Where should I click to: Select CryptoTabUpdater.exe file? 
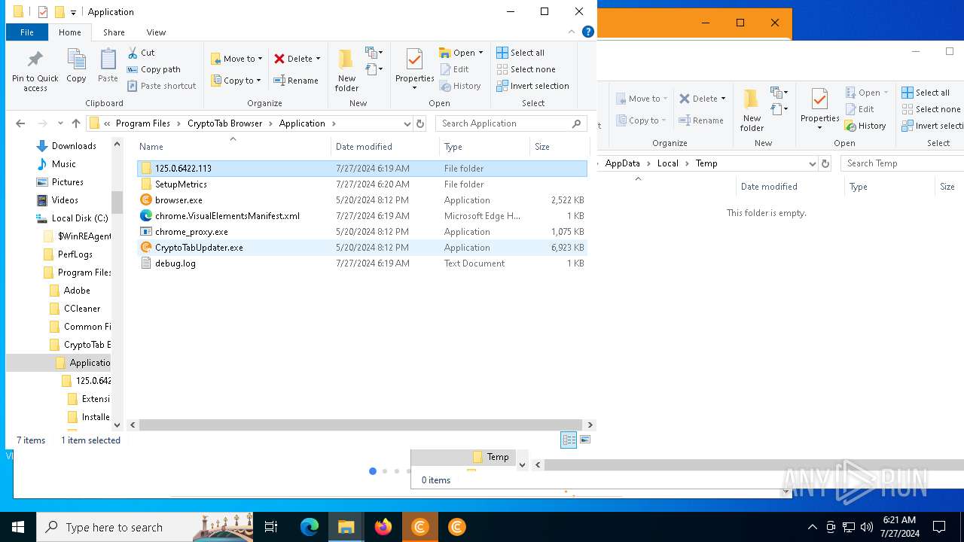coord(361,248)
